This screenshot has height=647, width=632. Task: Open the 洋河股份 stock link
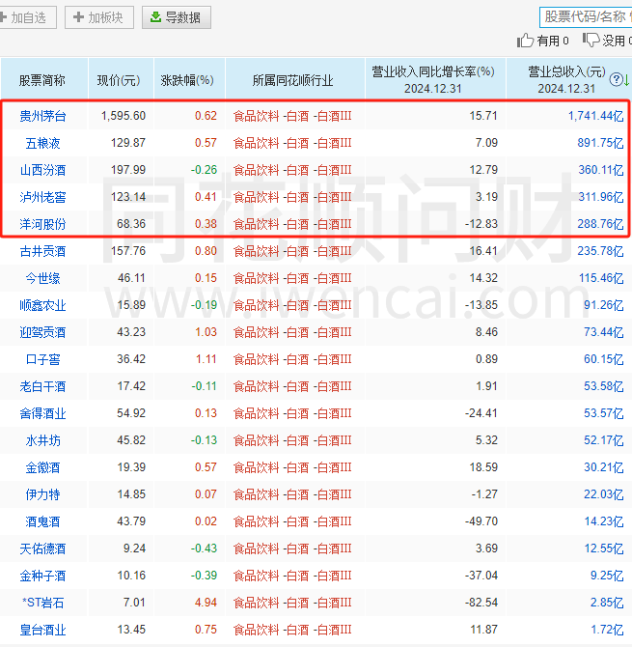[x=42, y=224]
